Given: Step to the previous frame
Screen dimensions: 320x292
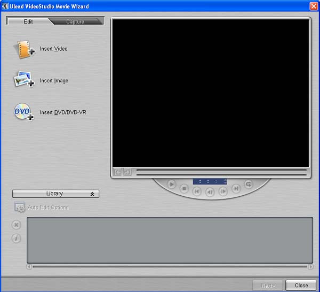Looking at the screenshot, I should coord(210,192).
